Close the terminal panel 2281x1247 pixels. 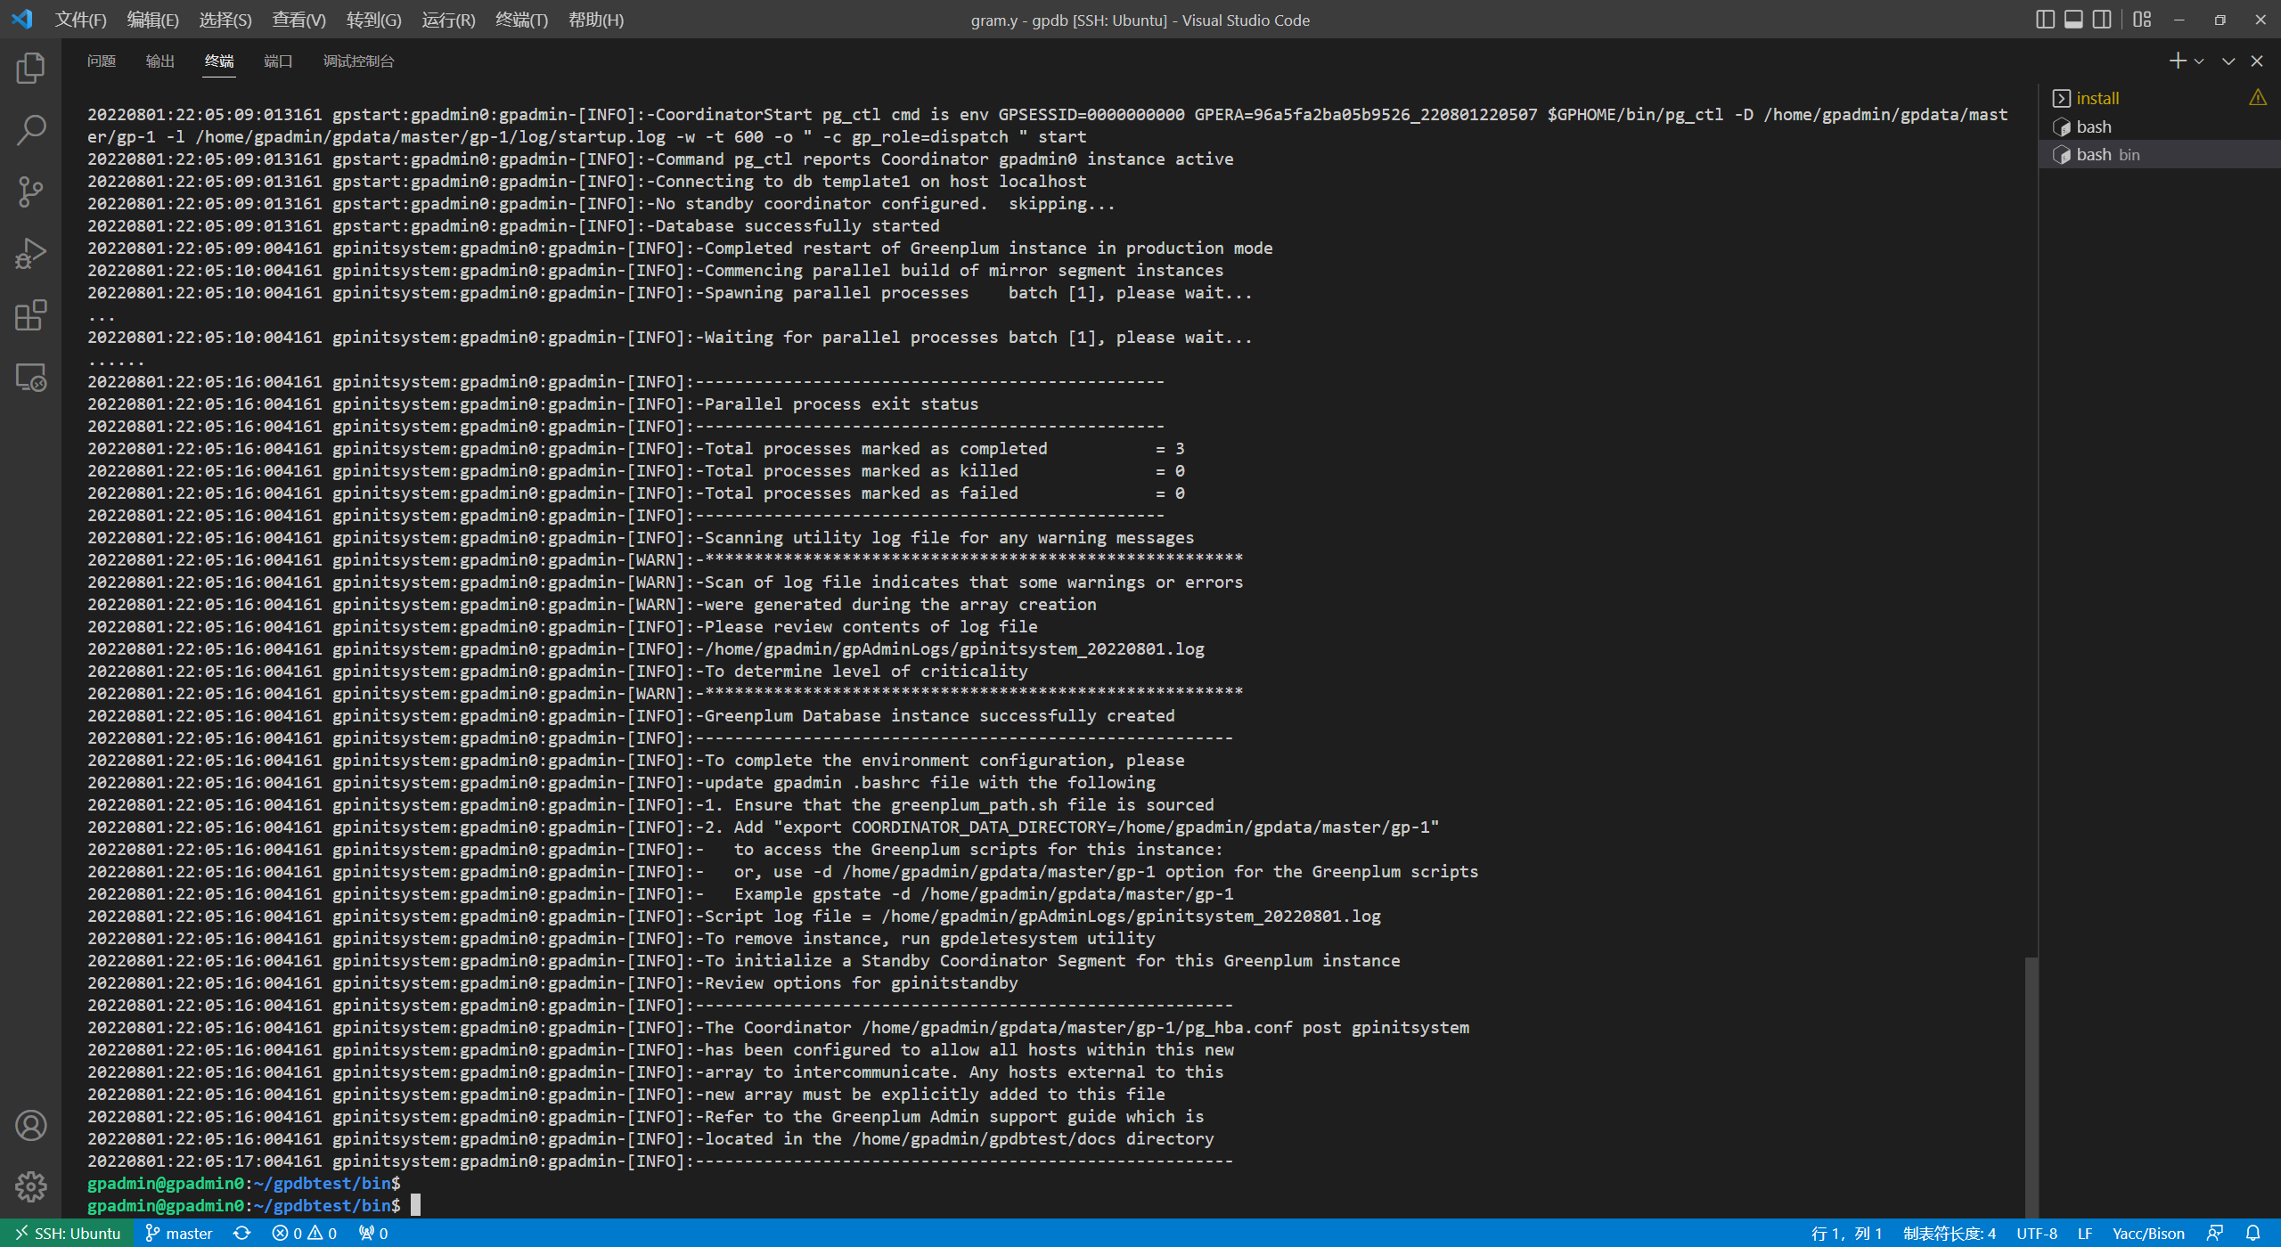(2257, 61)
